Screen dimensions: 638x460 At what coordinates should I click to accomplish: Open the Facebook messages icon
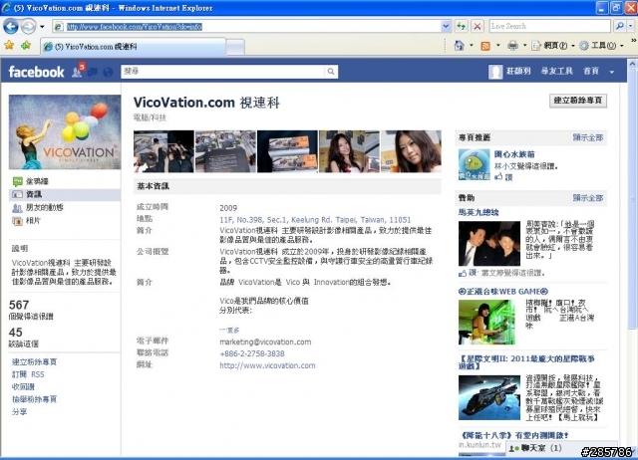pyautogui.click(x=93, y=73)
